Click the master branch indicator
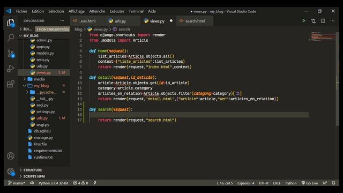 point(17,183)
